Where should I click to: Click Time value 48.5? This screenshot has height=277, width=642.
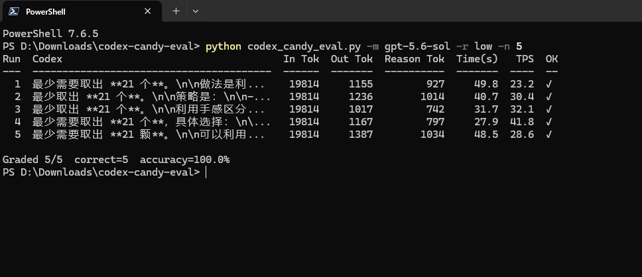click(x=486, y=135)
